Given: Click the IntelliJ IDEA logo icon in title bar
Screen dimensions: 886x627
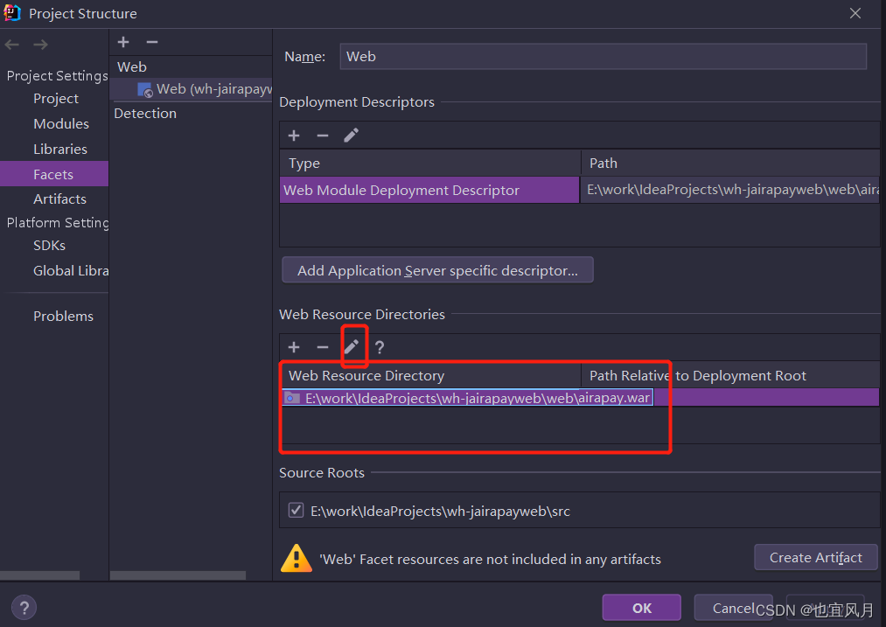Looking at the screenshot, I should pos(12,13).
